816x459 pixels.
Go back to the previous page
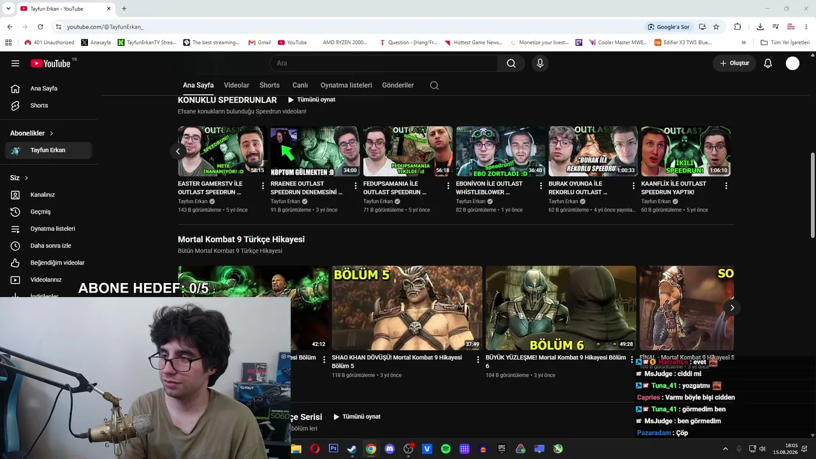coord(10,27)
